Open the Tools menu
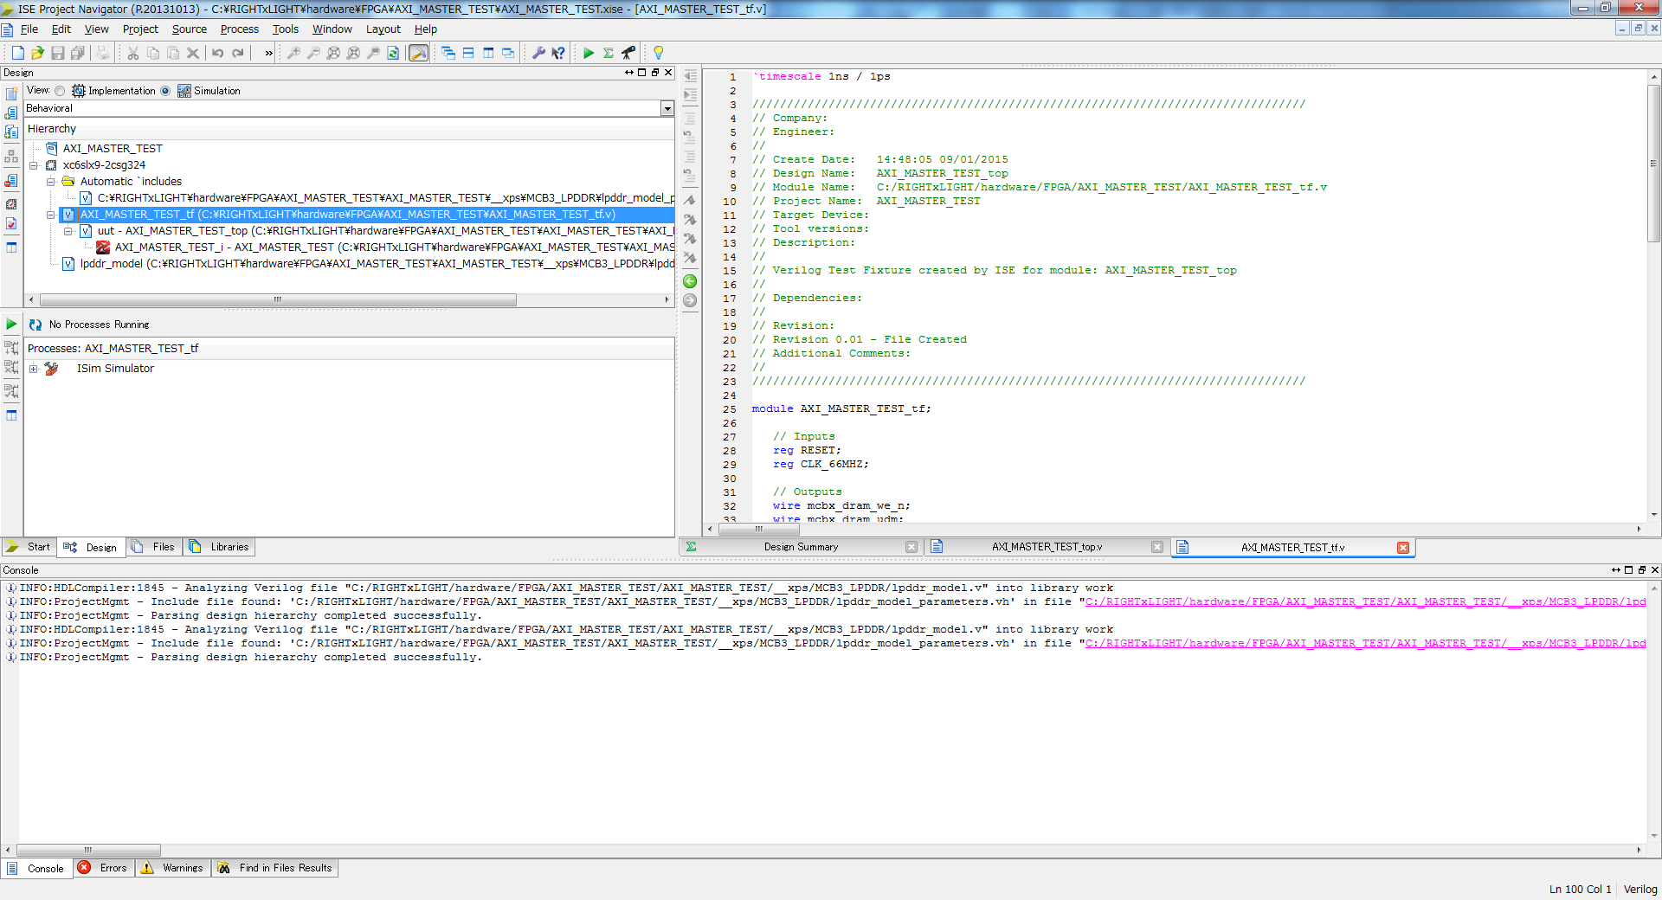 tap(286, 29)
